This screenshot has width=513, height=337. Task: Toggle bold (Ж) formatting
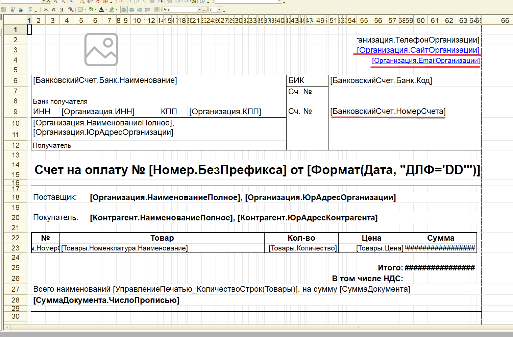[46, 9]
